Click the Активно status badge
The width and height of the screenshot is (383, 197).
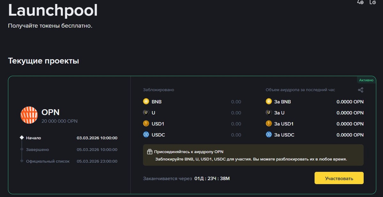(x=366, y=80)
